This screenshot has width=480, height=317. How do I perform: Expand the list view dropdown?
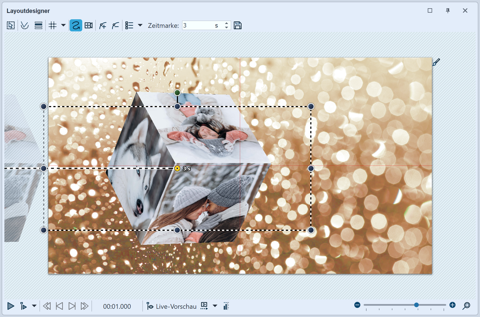140,25
